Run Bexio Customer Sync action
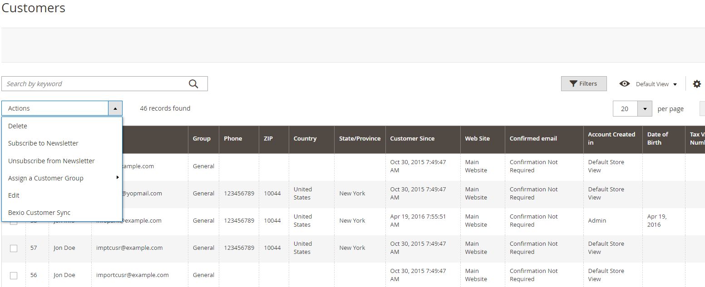This screenshot has width=705, height=287. 39,213
